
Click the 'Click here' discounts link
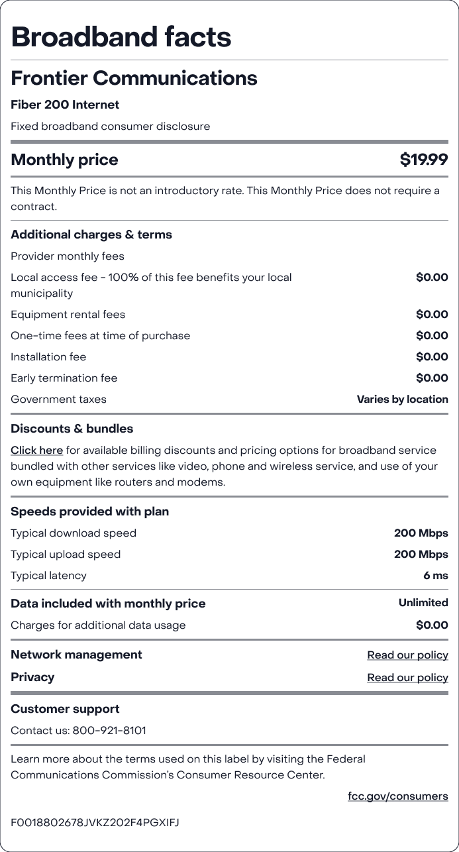(x=36, y=451)
